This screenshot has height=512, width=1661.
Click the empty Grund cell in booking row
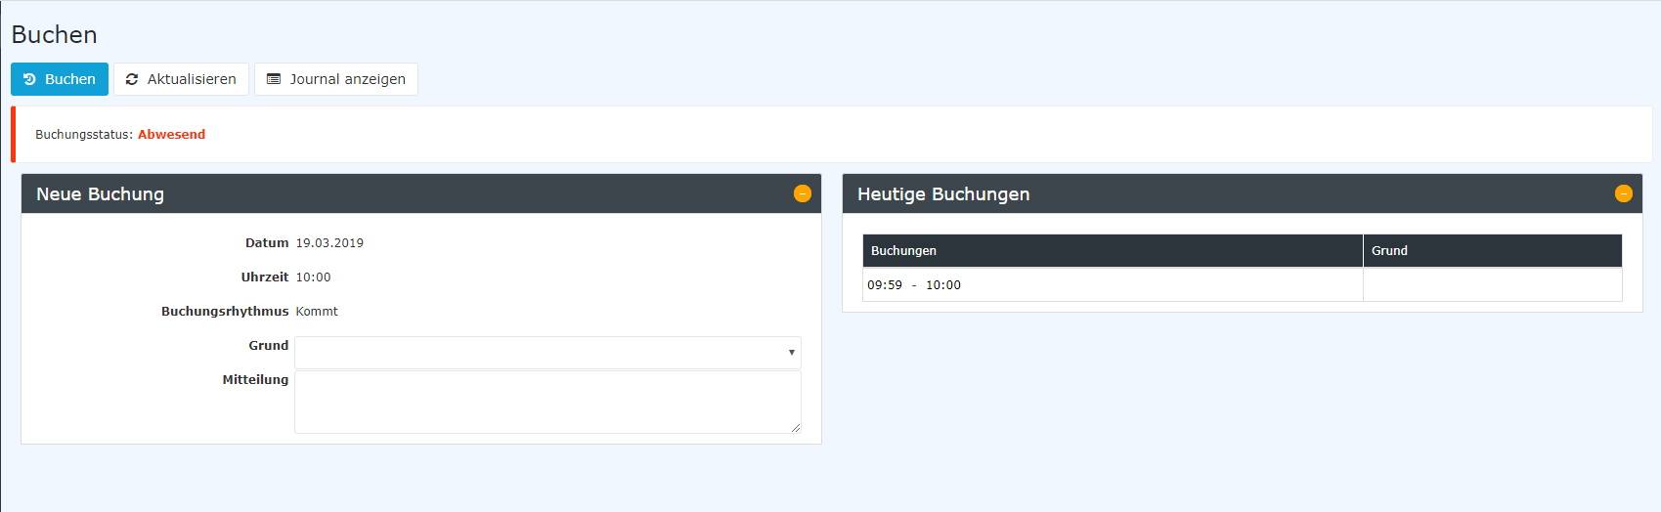[1493, 284]
